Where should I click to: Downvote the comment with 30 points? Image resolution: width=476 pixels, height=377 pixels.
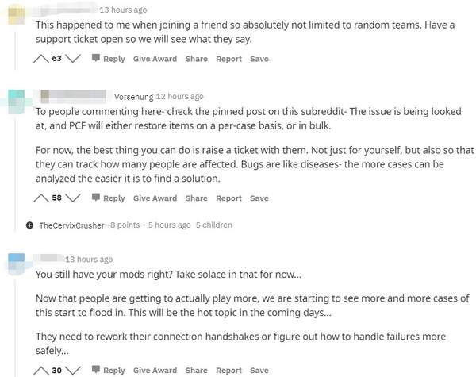[73, 370]
